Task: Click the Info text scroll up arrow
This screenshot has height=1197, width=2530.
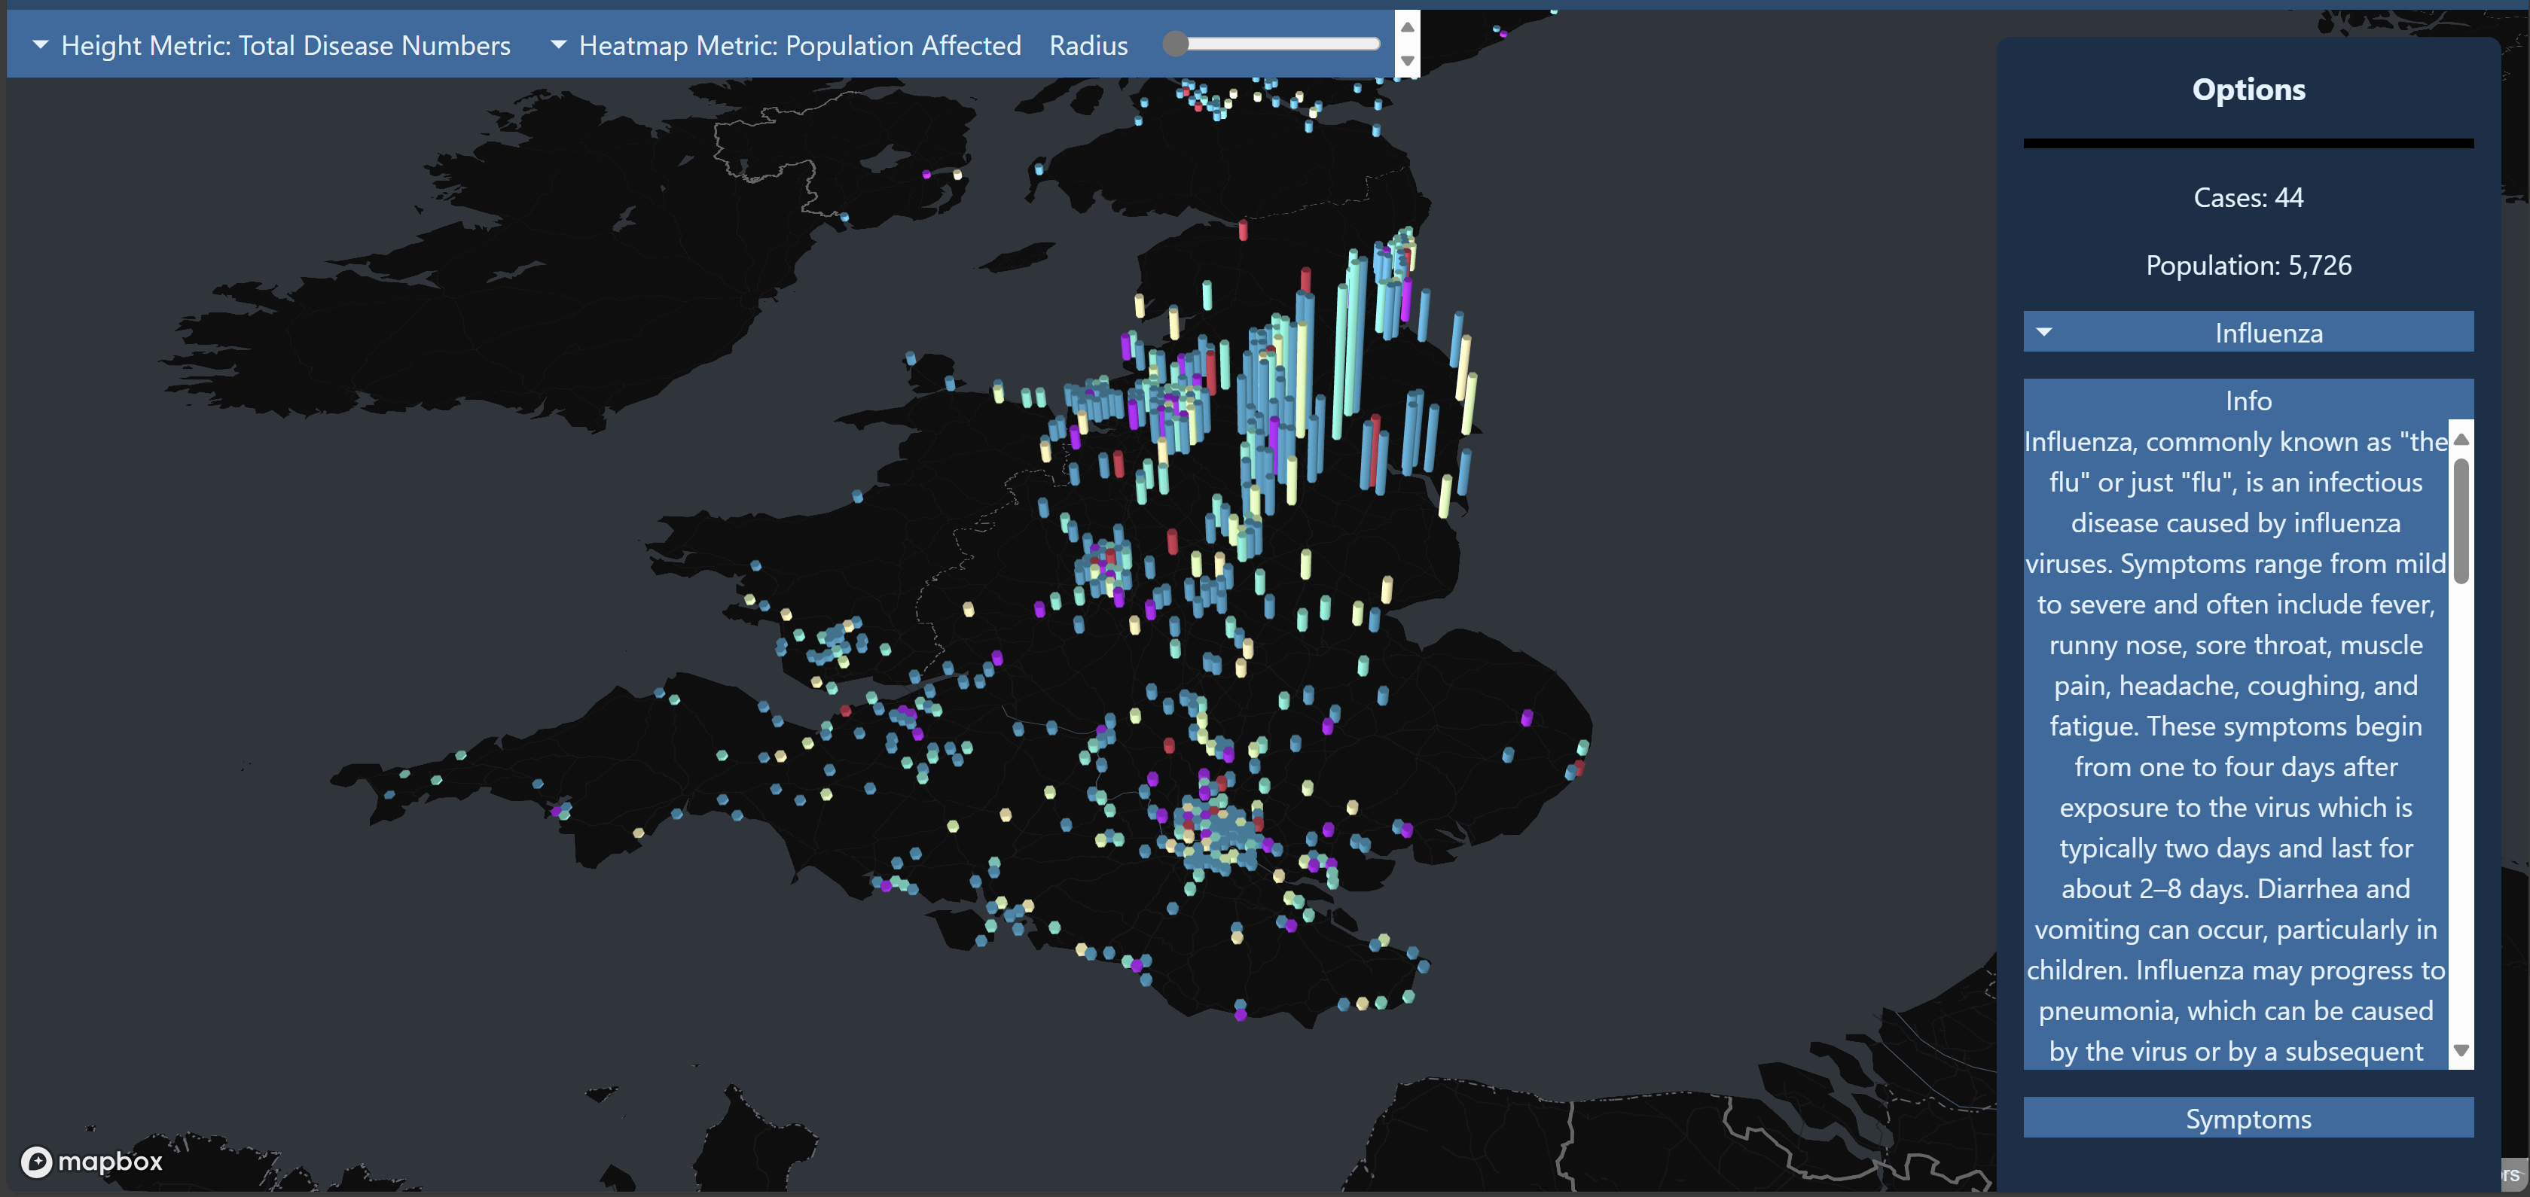Action: (2460, 439)
